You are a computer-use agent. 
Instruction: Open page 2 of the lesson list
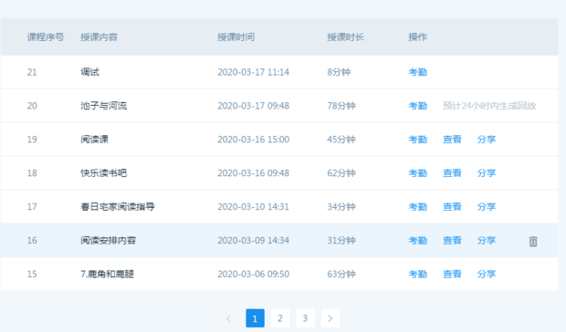pos(279,318)
